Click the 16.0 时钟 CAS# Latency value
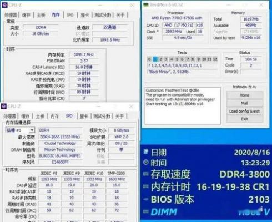The height and width of the screenshot is (222, 272). (84, 67)
